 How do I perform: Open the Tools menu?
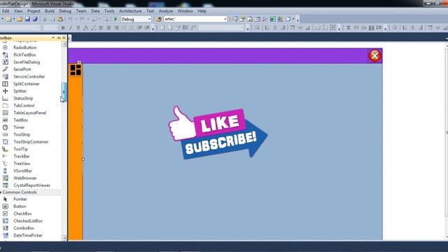[x=109, y=11]
